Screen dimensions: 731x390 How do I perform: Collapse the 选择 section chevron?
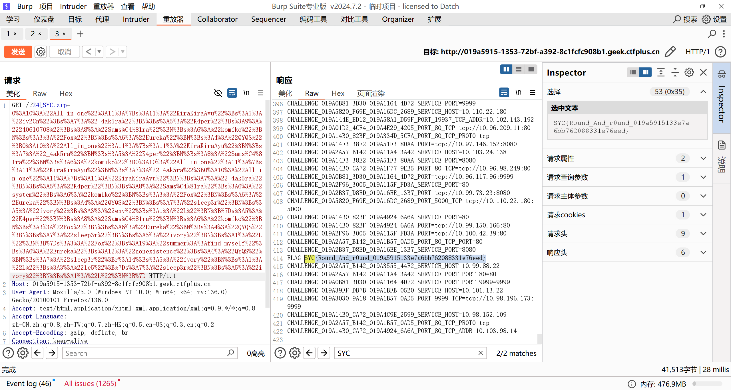703,92
